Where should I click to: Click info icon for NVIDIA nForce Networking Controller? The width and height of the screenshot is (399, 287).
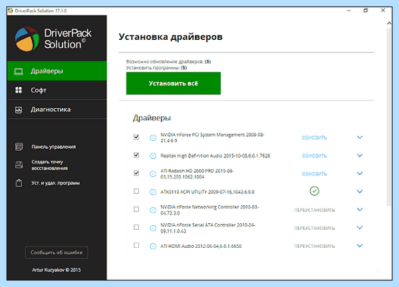click(153, 210)
